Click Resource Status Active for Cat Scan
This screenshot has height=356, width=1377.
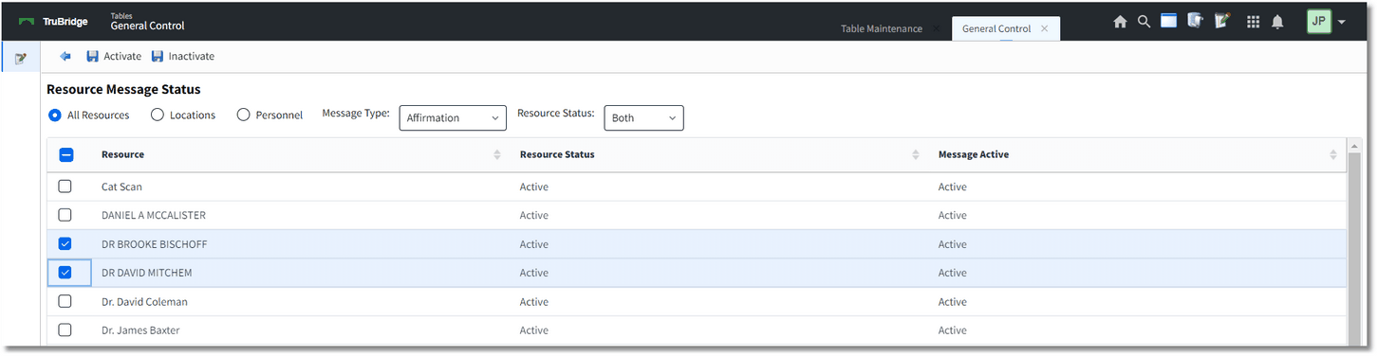click(x=534, y=187)
